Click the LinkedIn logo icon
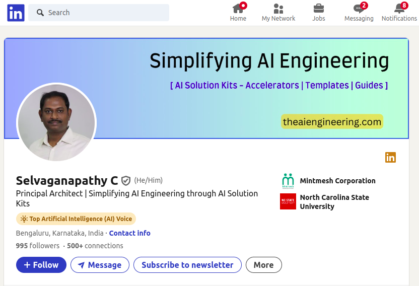This screenshot has width=419, height=286. (16, 13)
